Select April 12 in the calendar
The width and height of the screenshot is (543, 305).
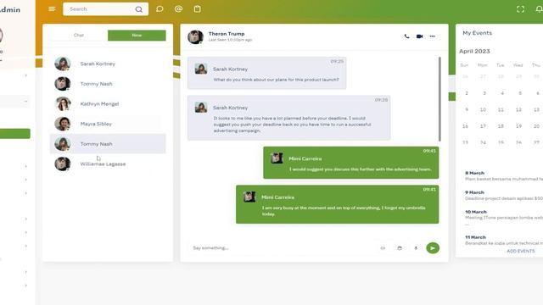tap(518, 109)
